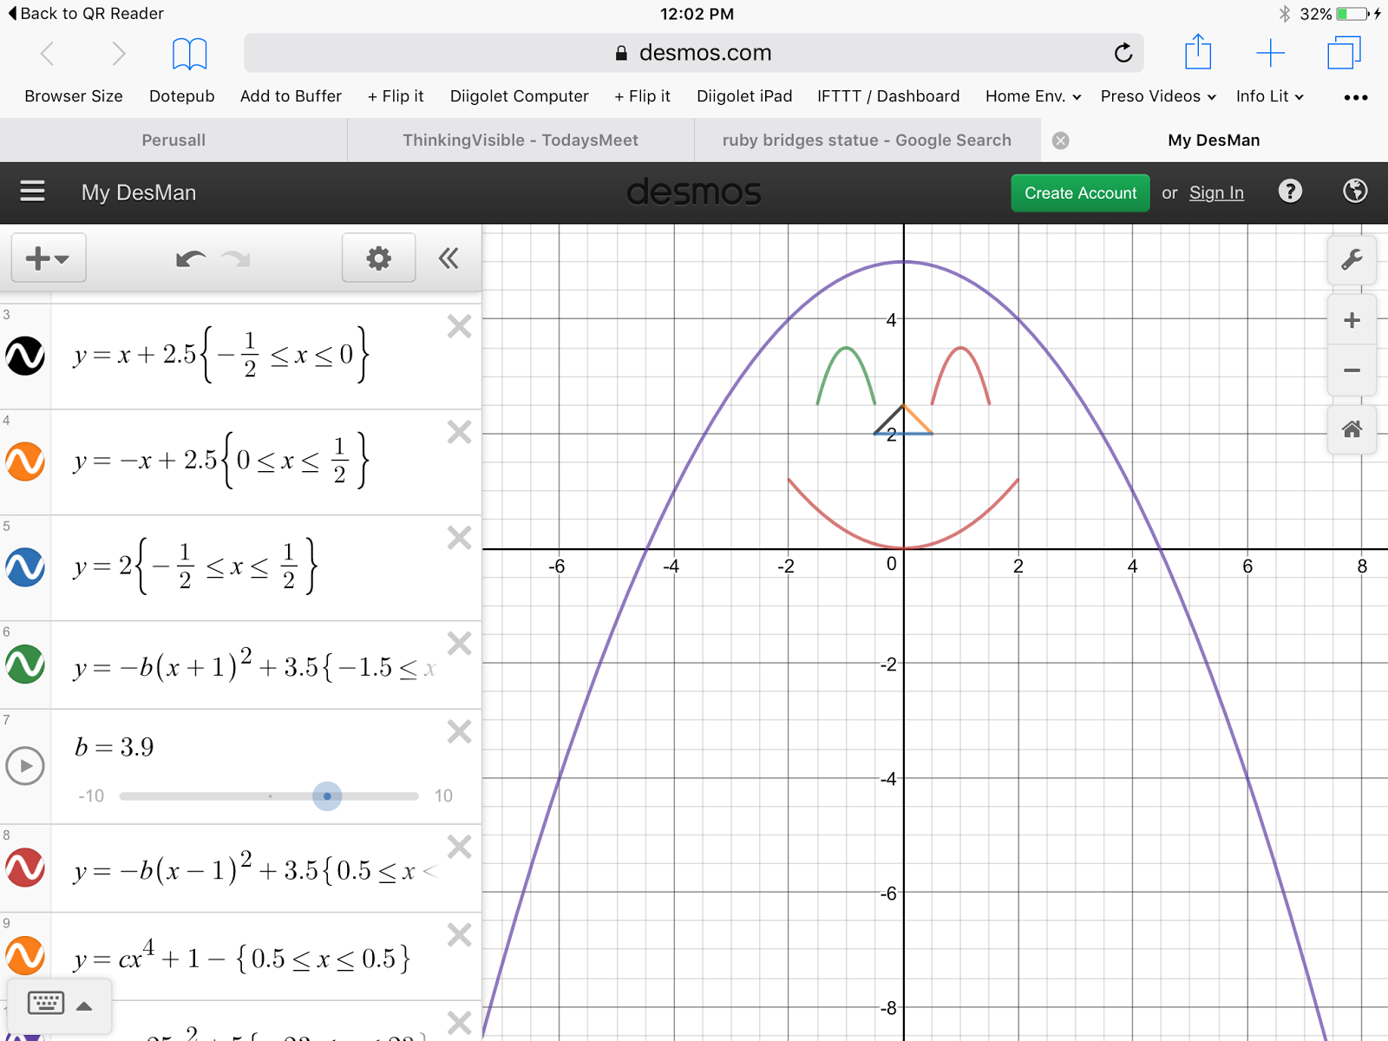Zoom out on the graph
Viewport: 1388px width, 1041px height.
(1352, 370)
